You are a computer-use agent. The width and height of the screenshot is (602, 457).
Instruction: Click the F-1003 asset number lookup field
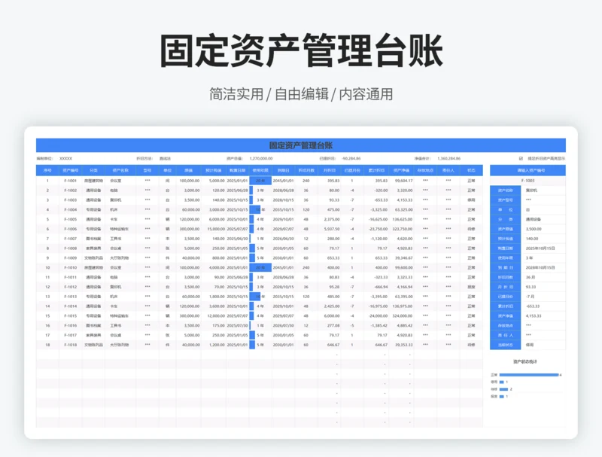tap(528, 181)
